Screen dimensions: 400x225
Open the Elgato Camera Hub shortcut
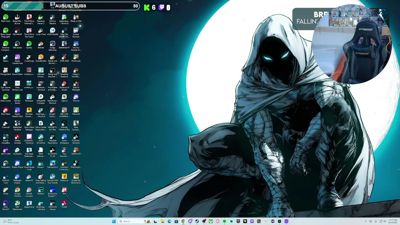click(17, 59)
